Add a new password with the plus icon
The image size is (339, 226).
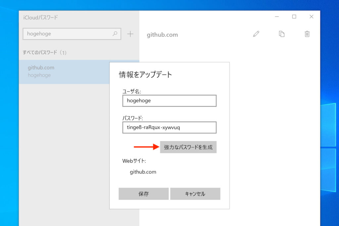pyautogui.click(x=130, y=33)
